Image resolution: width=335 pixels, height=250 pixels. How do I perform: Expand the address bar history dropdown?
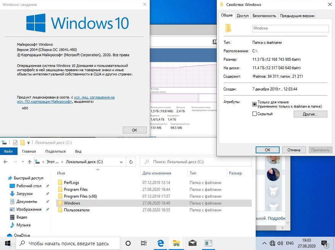click(121, 162)
